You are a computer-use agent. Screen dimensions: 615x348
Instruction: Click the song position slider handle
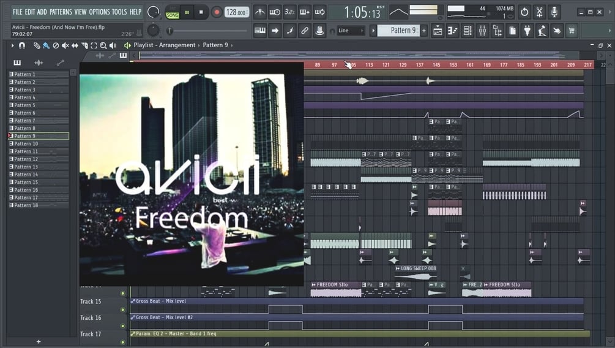point(170,31)
